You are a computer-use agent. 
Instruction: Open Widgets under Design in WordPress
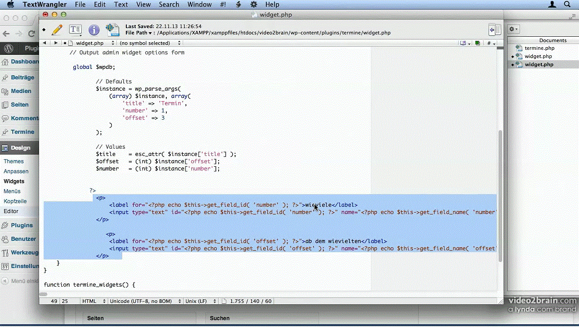tap(14, 181)
